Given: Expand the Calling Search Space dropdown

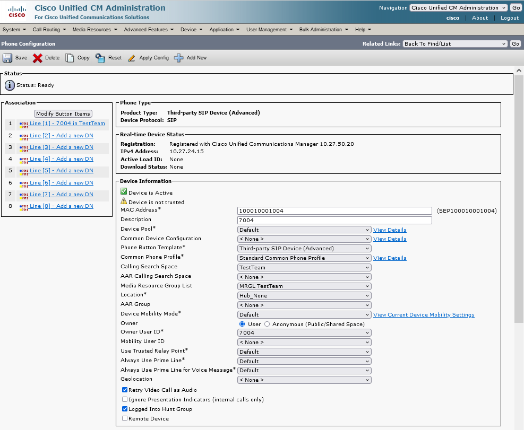Looking at the screenshot, I should [304, 268].
